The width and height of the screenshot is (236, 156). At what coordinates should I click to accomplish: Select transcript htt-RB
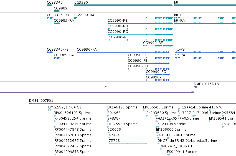point(179,15)
